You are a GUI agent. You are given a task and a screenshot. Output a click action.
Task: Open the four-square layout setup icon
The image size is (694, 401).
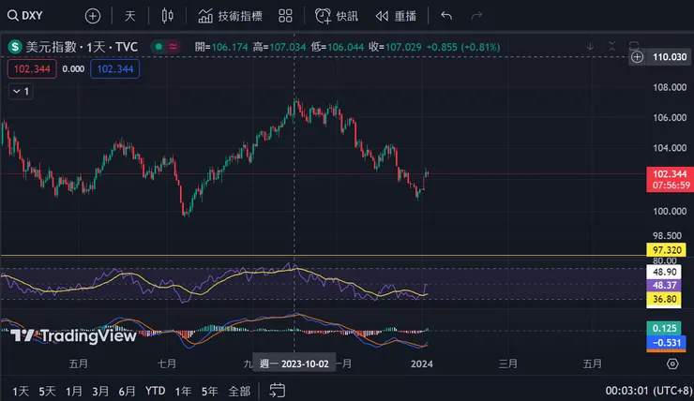pos(285,16)
